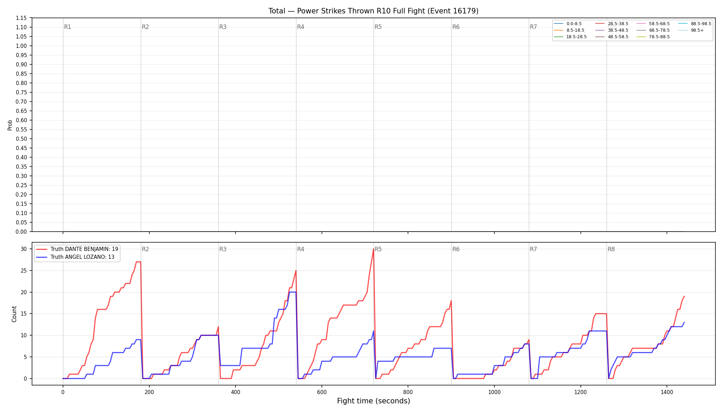This screenshot has height=413, width=723.
Task: Click the '1.15' y-axis tick label
Action: click(21, 18)
